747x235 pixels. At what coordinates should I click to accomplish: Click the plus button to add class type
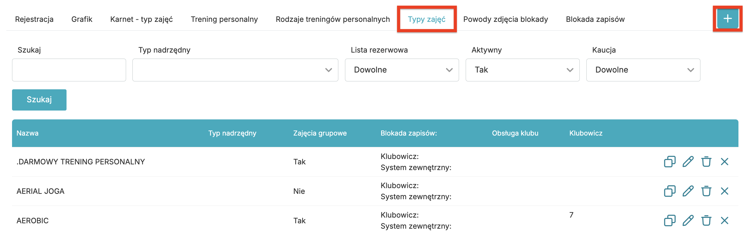pos(727,19)
